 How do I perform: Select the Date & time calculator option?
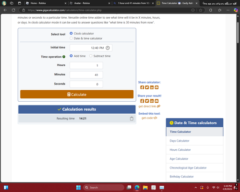pyautogui.click(x=71, y=38)
